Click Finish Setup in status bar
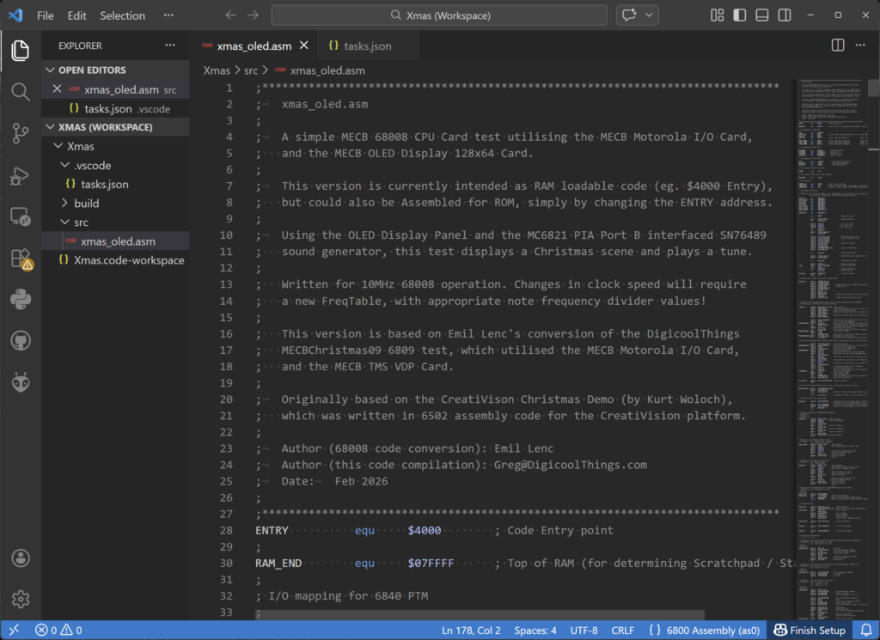Viewport: 880px width, 640px height. tap(810, 631)
